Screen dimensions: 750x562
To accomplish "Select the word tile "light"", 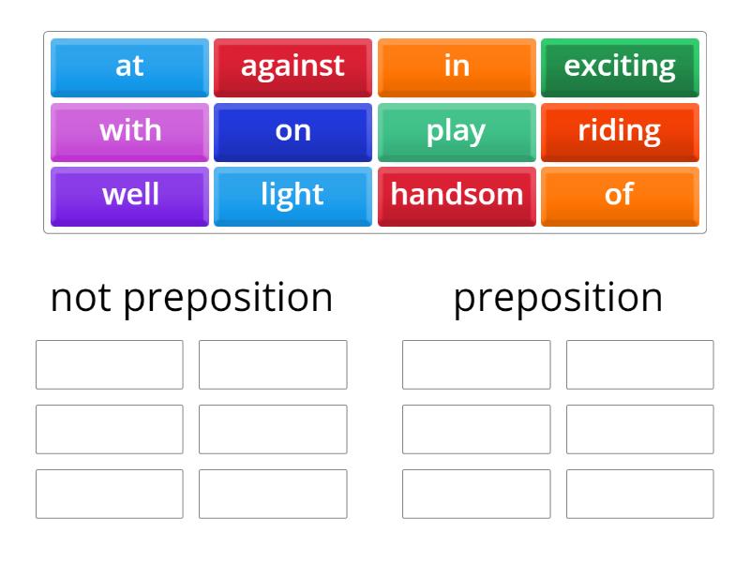I will pos(292,195).
